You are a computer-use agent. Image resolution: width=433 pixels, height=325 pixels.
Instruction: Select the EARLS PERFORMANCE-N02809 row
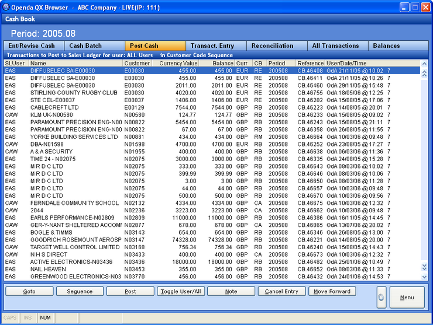[212, 218]
